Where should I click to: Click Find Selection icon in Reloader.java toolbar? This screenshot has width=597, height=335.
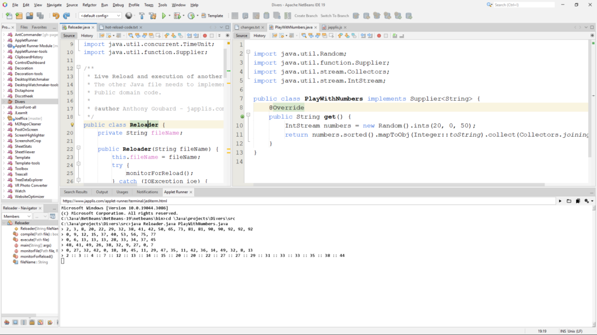click(x=131, y=35)
